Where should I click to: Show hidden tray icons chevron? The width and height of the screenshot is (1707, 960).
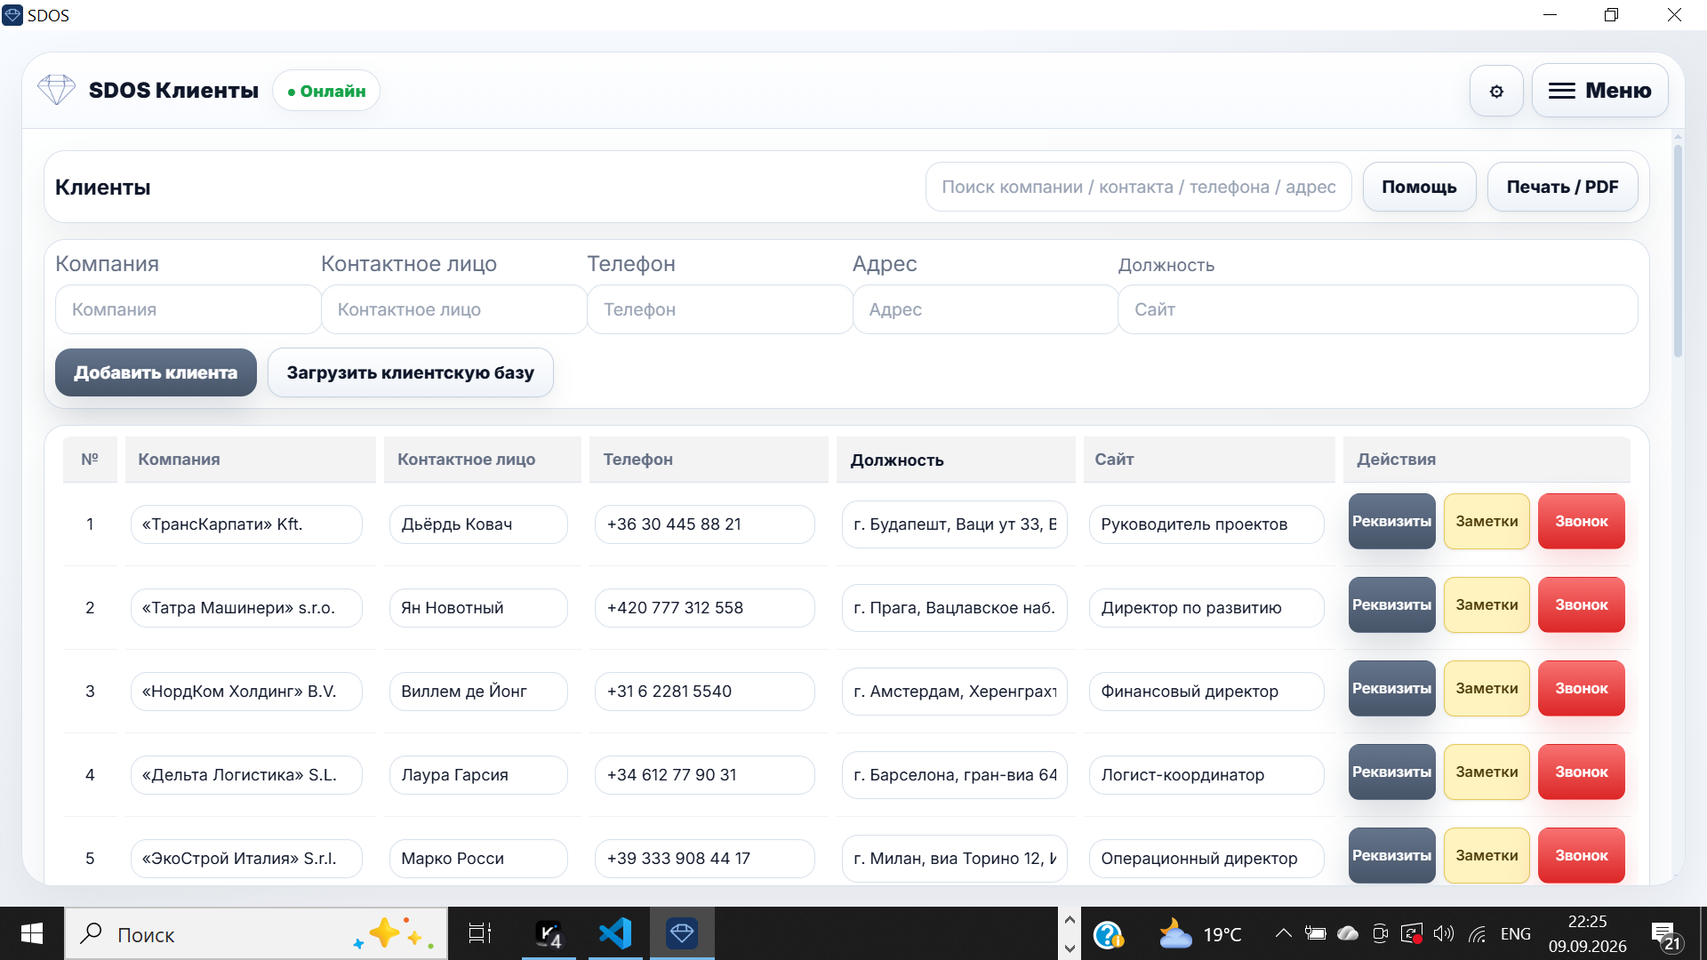click(1283, 933)
